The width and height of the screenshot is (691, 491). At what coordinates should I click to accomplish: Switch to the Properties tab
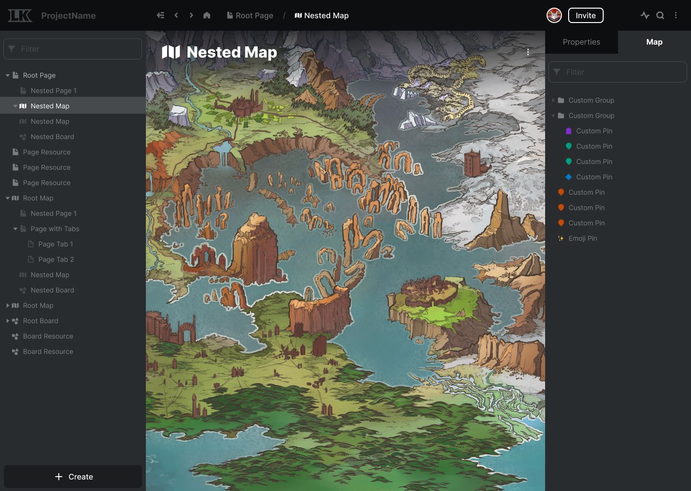[581, 42]
